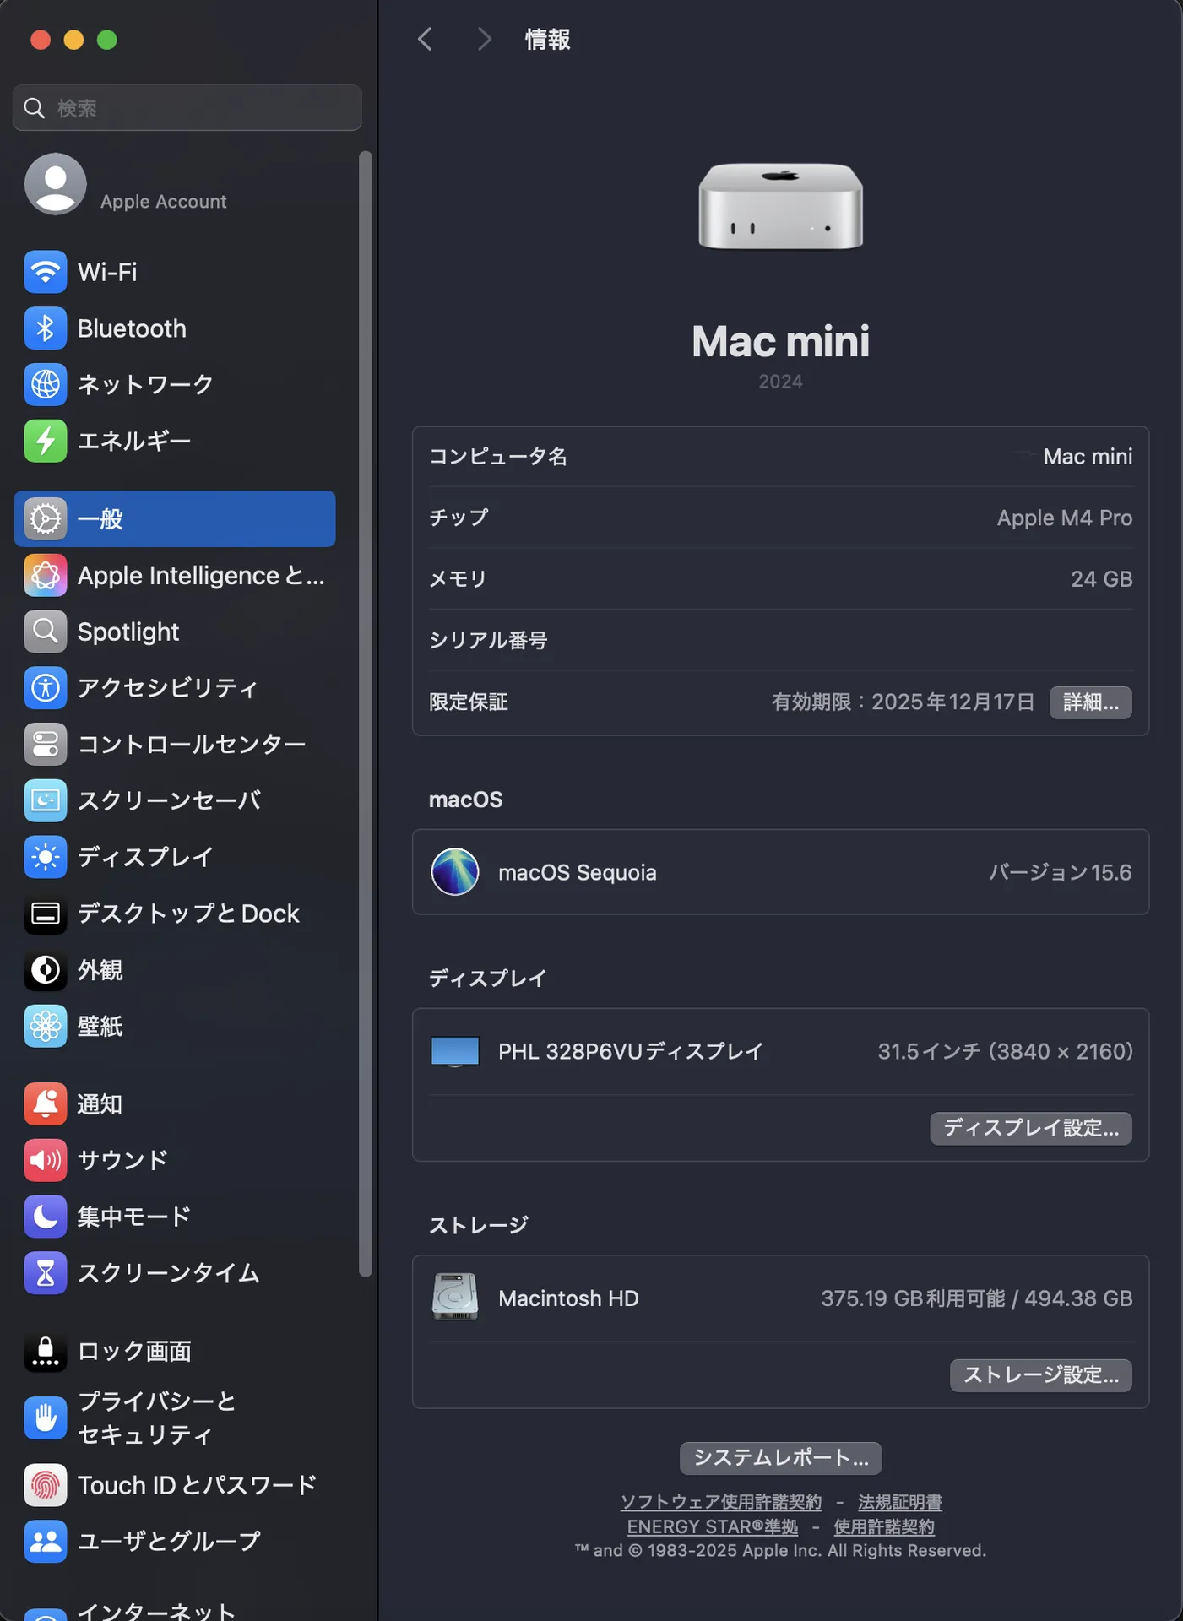The image size is (1183, 1621).
Task: Open 外観 appearance settings
Action: click(175, 970)
